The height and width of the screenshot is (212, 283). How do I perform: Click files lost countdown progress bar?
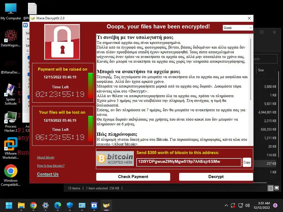pyautogui.click(x=90, y=129)
